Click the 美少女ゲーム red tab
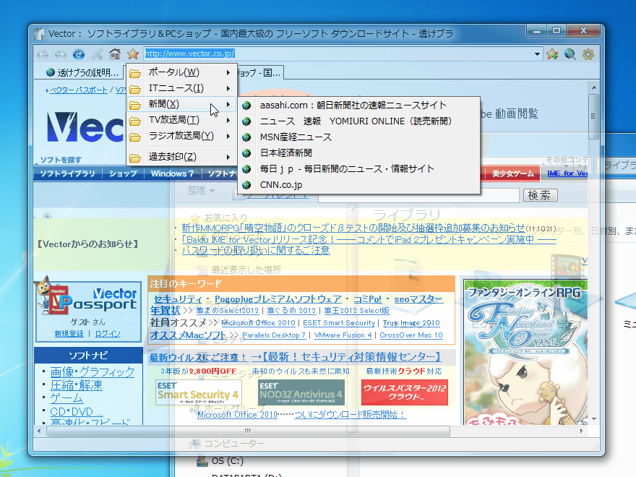636x477 pixels. coord(512,173)
